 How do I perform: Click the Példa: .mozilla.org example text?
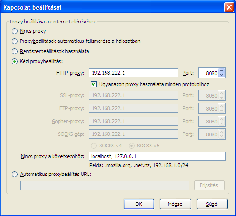(x=139, y=165)
